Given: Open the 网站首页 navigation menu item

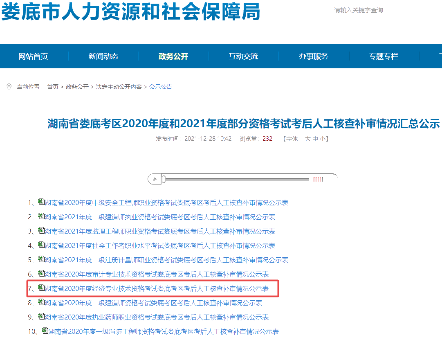Looking at the screenshot, I should point(33,56).
